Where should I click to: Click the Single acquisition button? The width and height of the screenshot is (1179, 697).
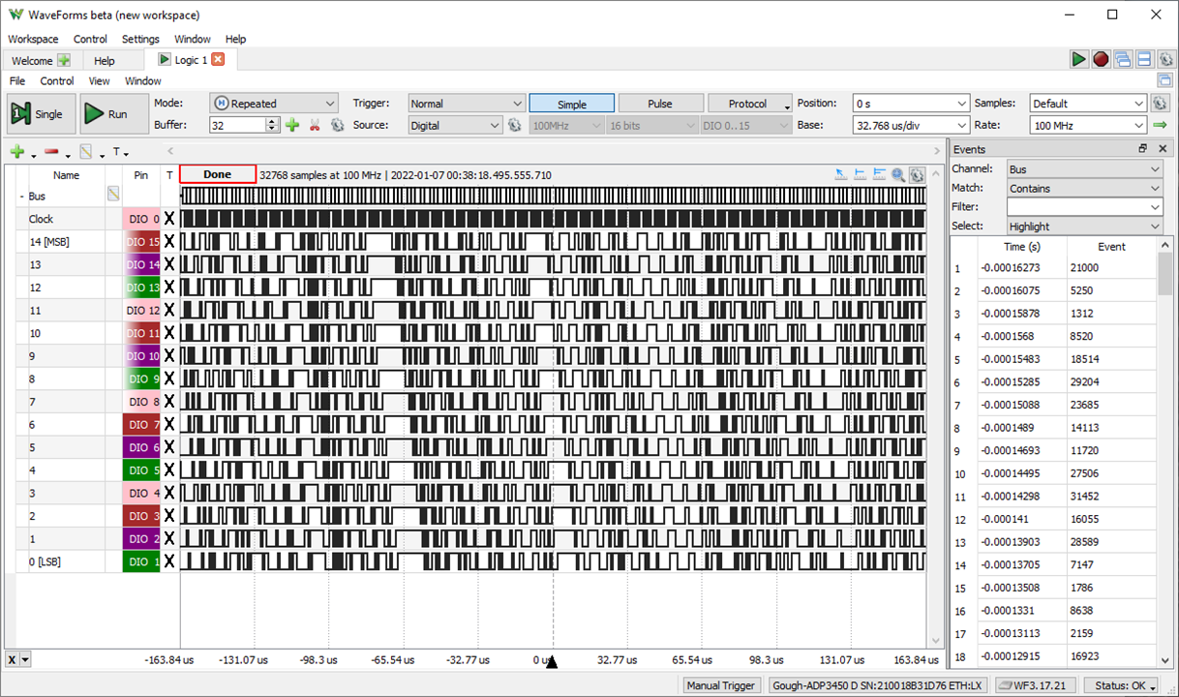(x=40, y=114)
